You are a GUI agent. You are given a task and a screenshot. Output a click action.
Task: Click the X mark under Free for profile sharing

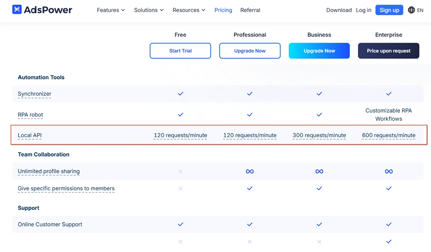[x=180, y=171]
